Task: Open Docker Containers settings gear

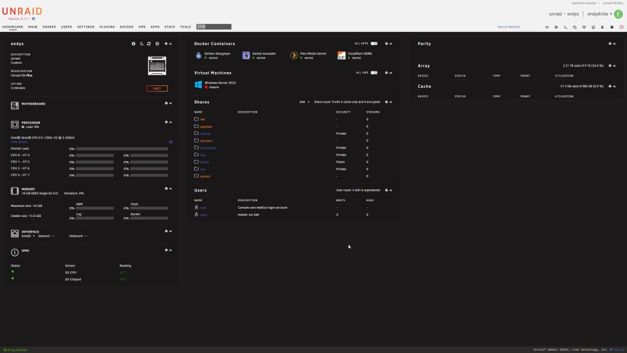Action: click(386, 43)
